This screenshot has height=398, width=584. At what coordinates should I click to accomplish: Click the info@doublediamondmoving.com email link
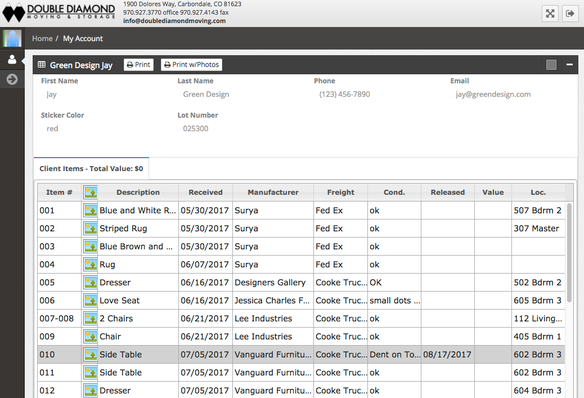(x=174, y=21)
